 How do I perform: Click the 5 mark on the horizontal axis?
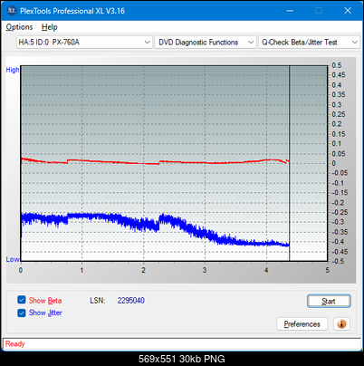pyautogui.click(x=328, y=270)
